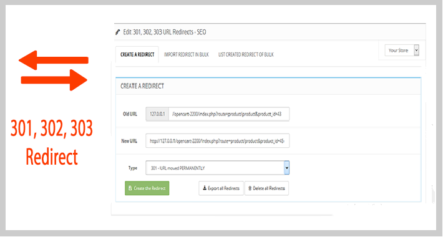The image size is (443, 237).
Task: Select the 301 - URL moved PERMANENTLY field
Action: coord(218,168)
